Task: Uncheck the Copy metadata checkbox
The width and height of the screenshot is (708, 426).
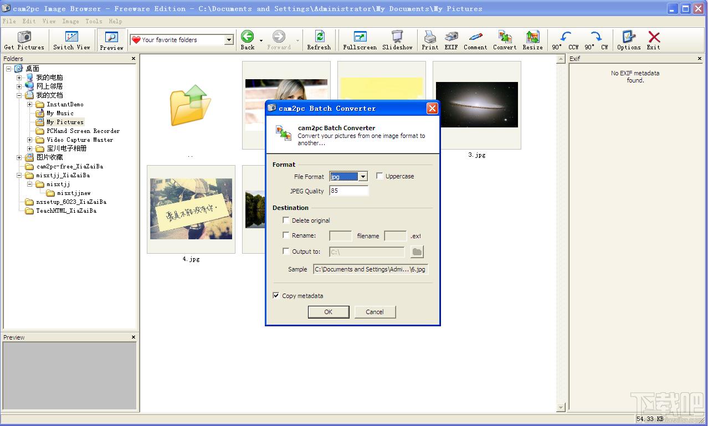Action: click(x=276, y=295)
